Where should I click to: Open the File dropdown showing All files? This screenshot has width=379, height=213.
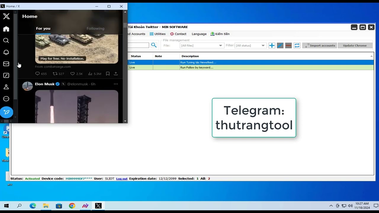[201, 46]
